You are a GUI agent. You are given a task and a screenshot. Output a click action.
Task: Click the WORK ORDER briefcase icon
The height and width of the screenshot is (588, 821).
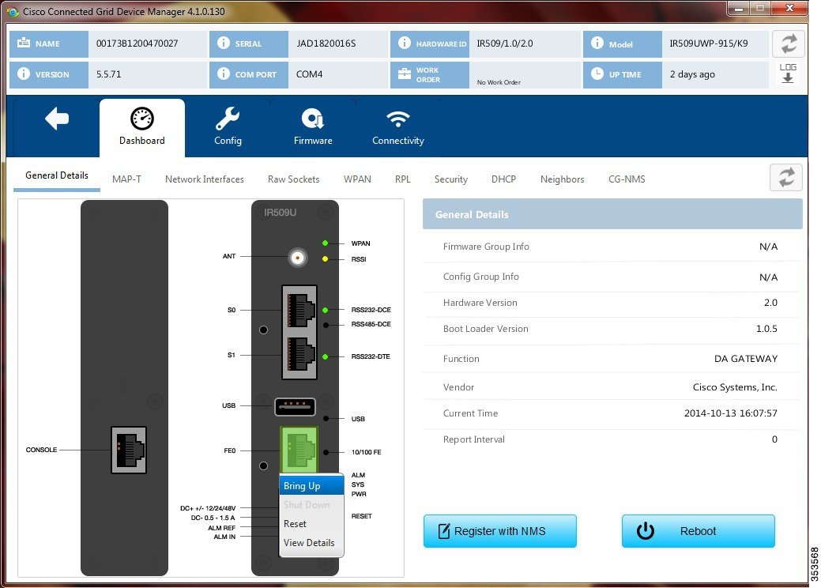405,73
